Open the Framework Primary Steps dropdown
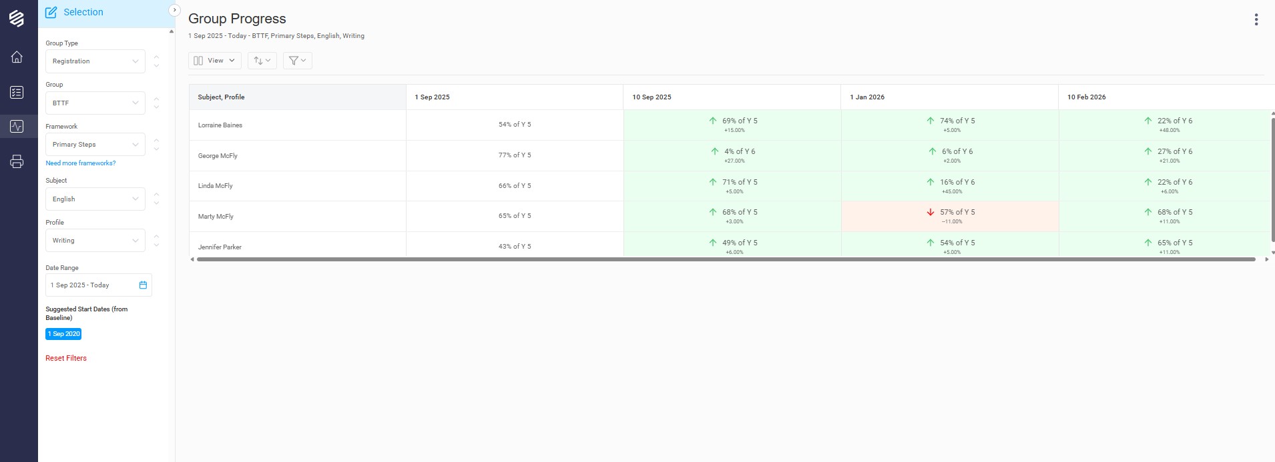The height and width of the screenshot is (462, 1275). (95, 145)
